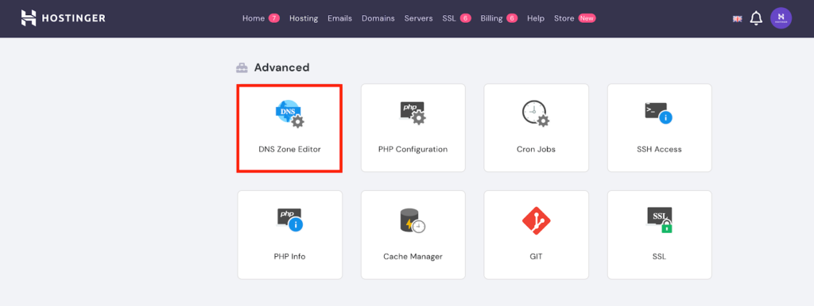Click the SSH Access label
The image size is (814, 306).
coord(659,149)
